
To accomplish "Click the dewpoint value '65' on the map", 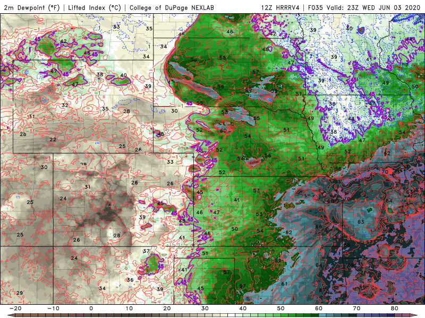I will pos(249,90).
